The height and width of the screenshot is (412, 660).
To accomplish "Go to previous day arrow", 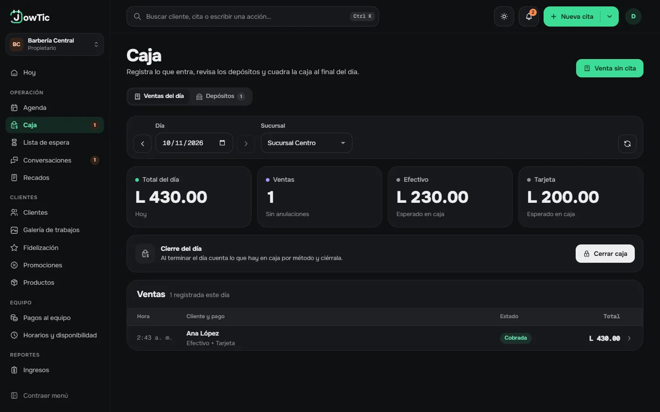I will click(x=143, y=144).
